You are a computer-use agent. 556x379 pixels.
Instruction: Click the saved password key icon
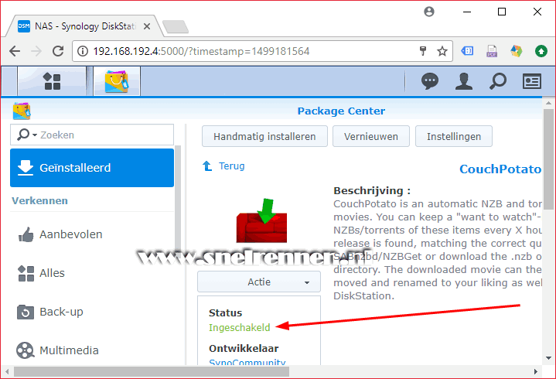[x=423, y=51]
